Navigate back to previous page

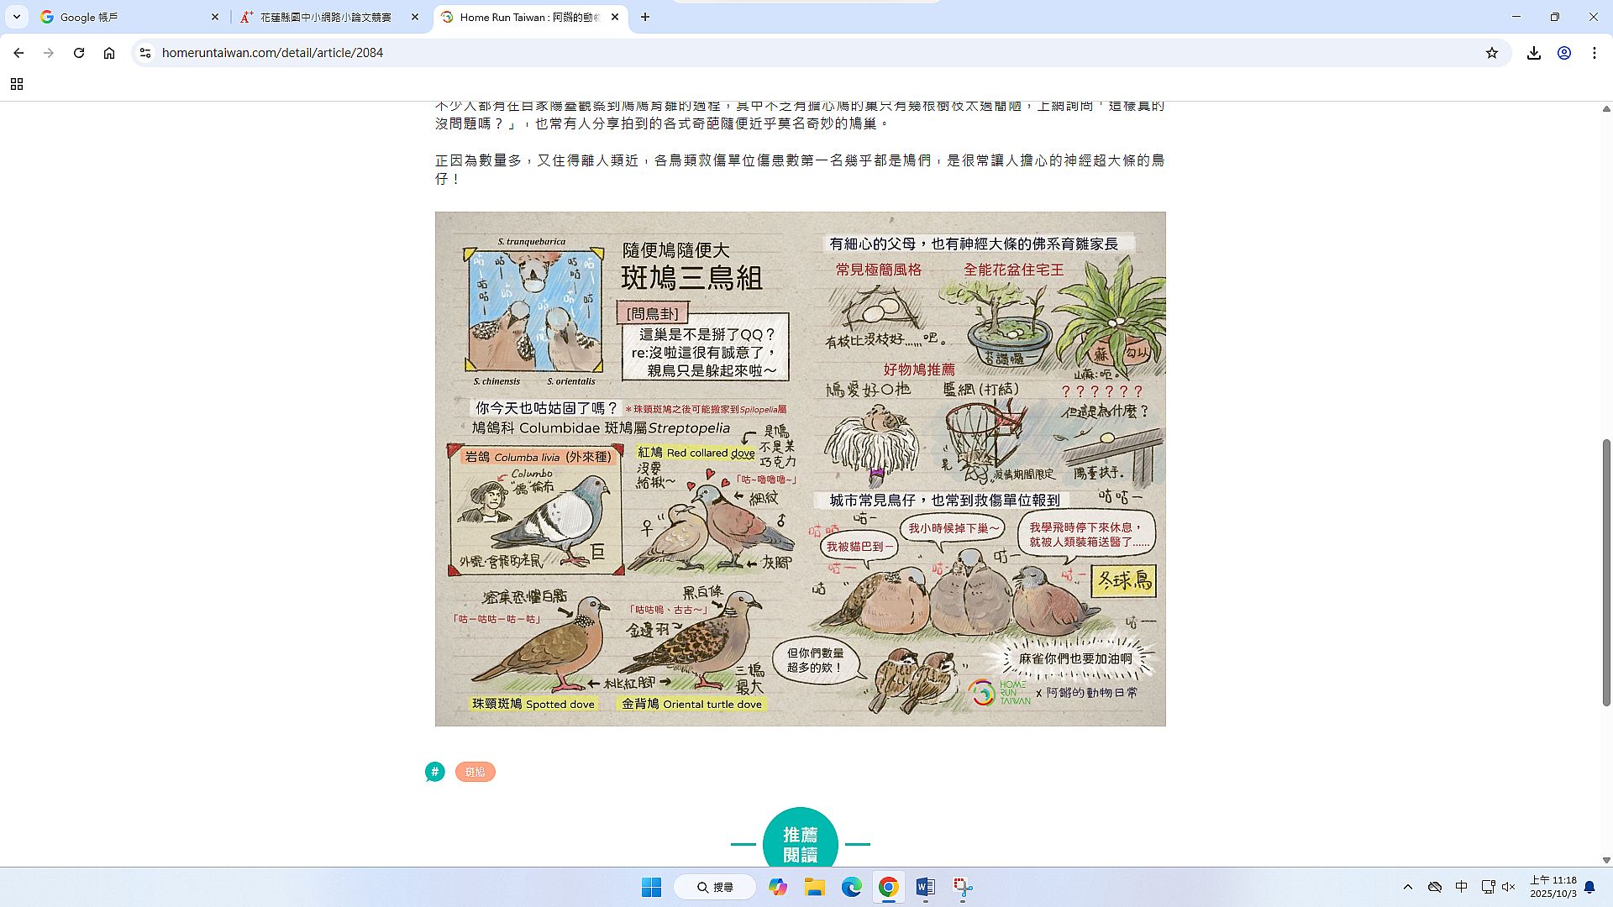pos(18,53)
